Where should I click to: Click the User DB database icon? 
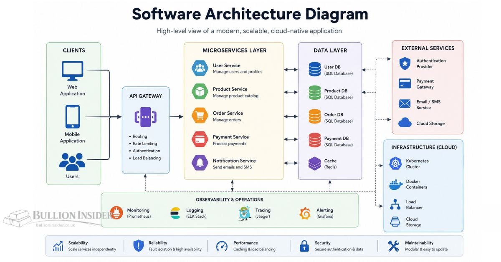tap(315, 69)
